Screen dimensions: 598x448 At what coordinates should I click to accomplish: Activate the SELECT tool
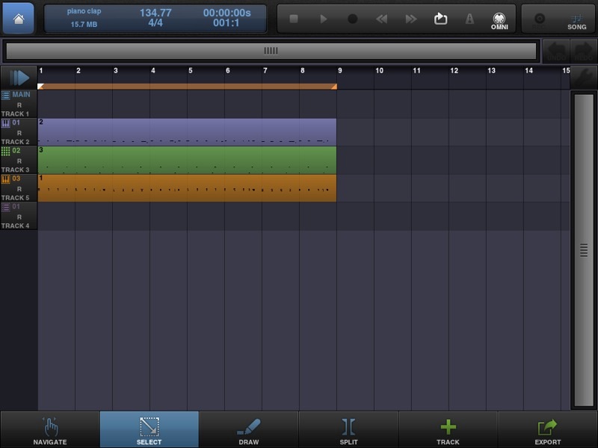click(149, 430)
